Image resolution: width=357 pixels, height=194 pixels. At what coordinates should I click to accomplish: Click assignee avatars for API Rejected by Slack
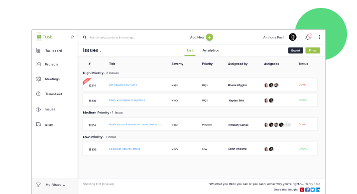271,85
